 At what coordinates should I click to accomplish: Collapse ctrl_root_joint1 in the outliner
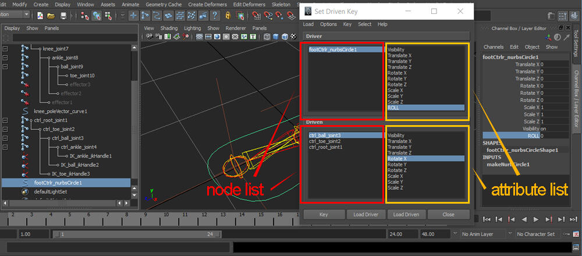click(x=5, y=120)
